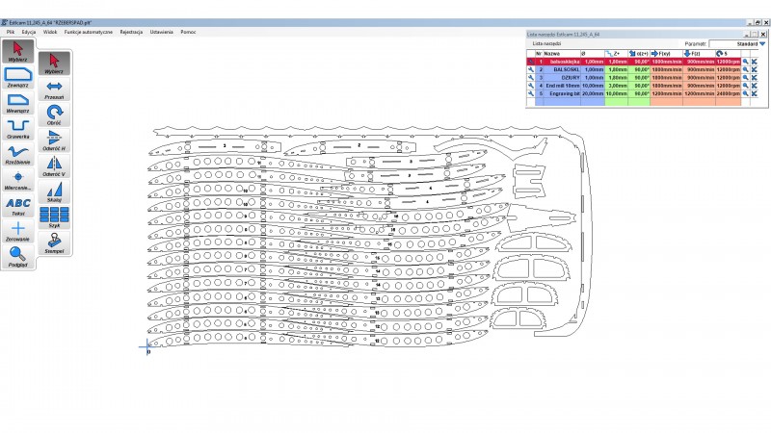Close the Lista narzędzi tool list window
The image size is (771, 433).
click(763, 35)
